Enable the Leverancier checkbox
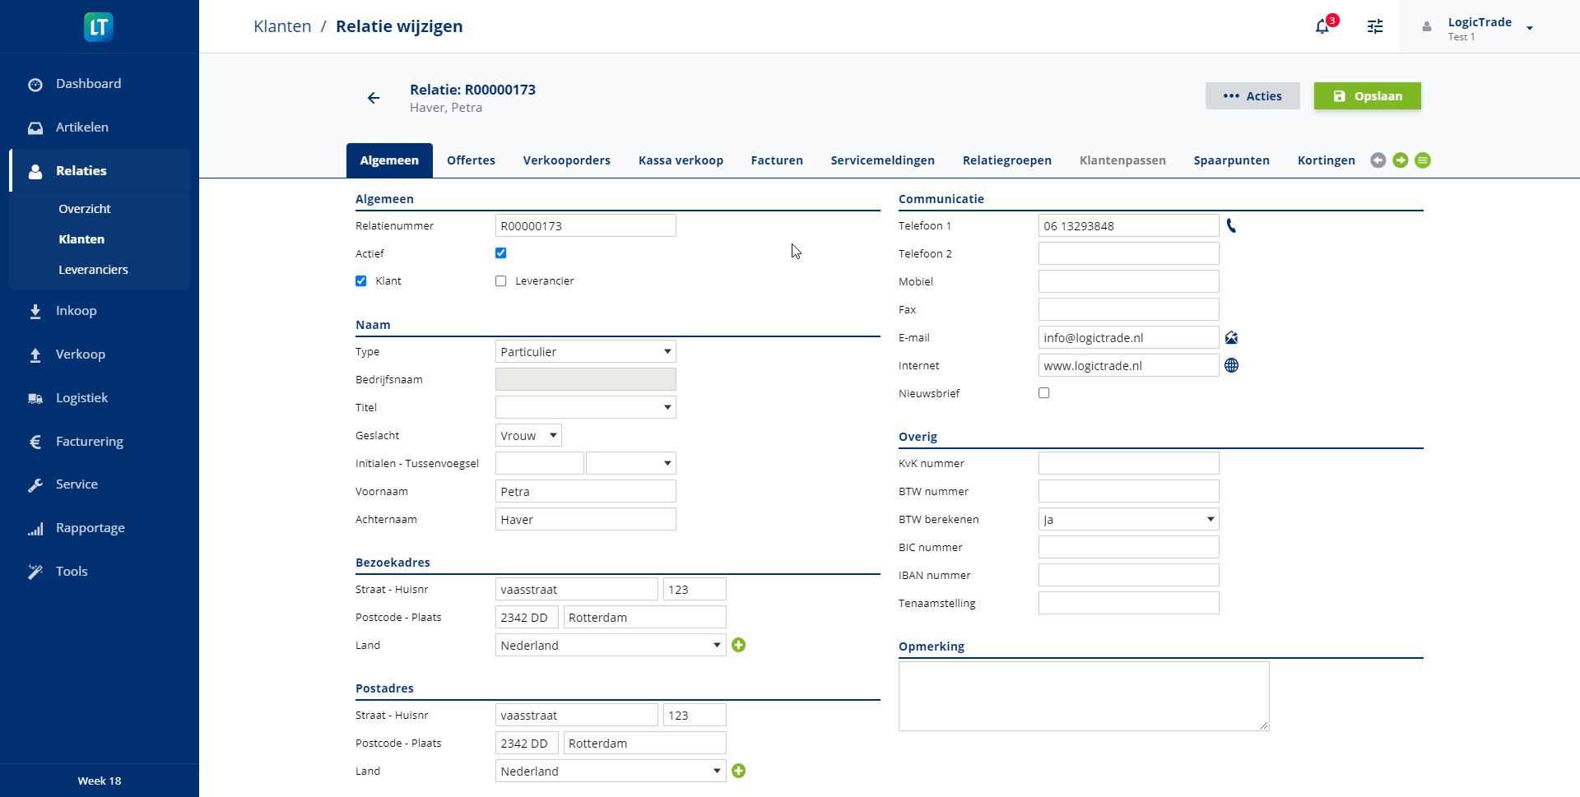 coord(501,281)
